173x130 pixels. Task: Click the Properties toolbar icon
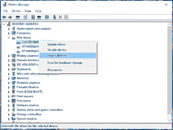(x=25, y=17)
